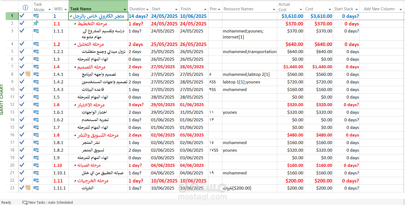The width and height of the screenshot is (405, 205).
Task: Select the '14 days?' duration cell
Action: click(x=139, y=16)
